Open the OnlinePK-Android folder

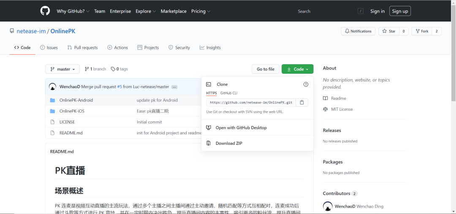click(x=76, y=100)
